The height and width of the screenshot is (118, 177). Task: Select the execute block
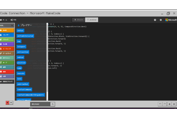pyautogui.click(x=21, y=73)
